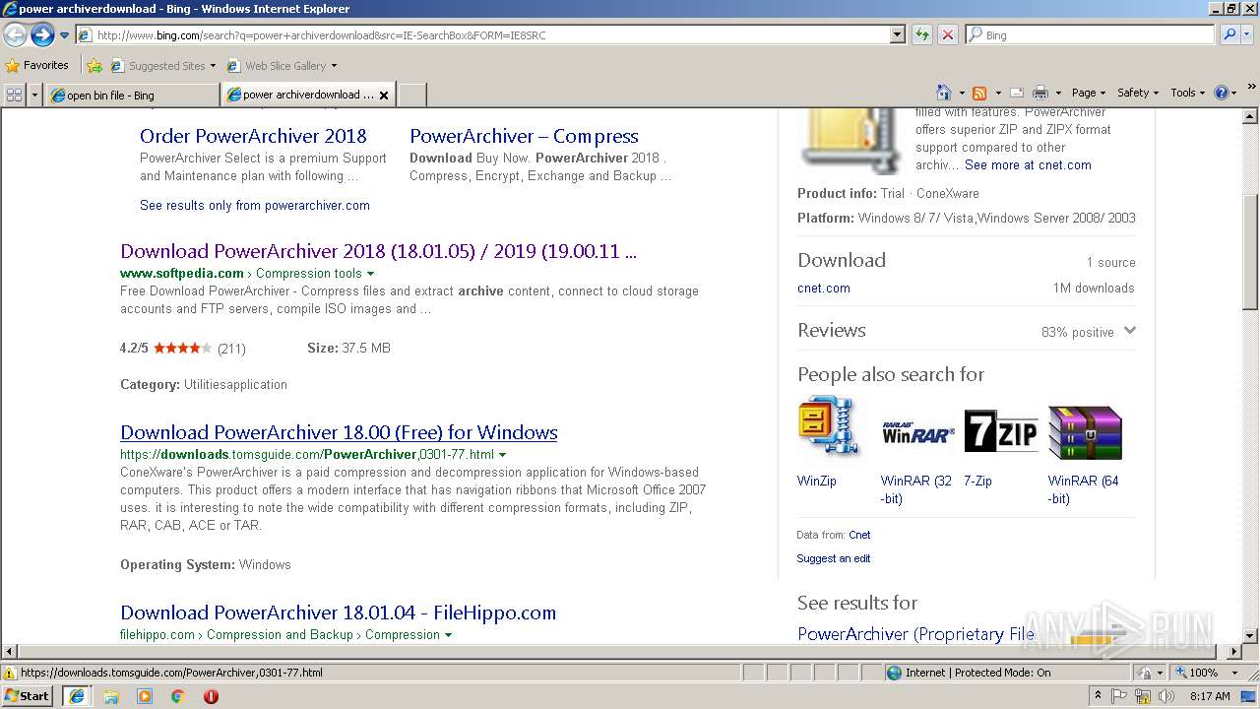This screenshot has height=709, width=1260.
Task: Open the Safety menu
Action: tap(1137, 93)
